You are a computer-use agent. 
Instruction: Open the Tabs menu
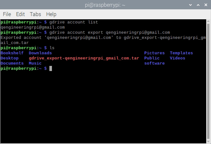tap(35, 14)
